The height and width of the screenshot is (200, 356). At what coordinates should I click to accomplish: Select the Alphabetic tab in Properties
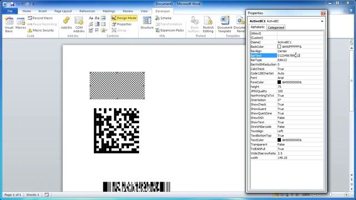tap(258, 27)
